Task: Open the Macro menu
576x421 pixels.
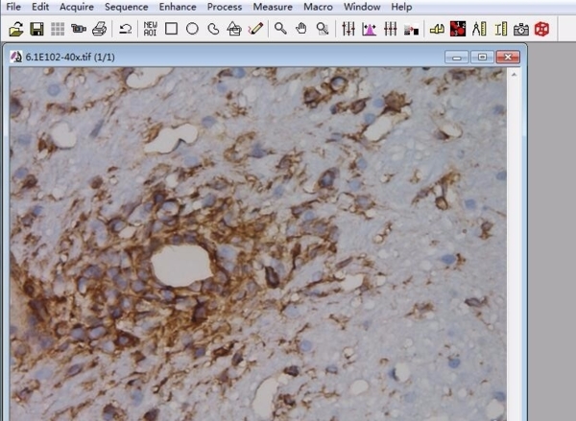Action: coord(318,7)
